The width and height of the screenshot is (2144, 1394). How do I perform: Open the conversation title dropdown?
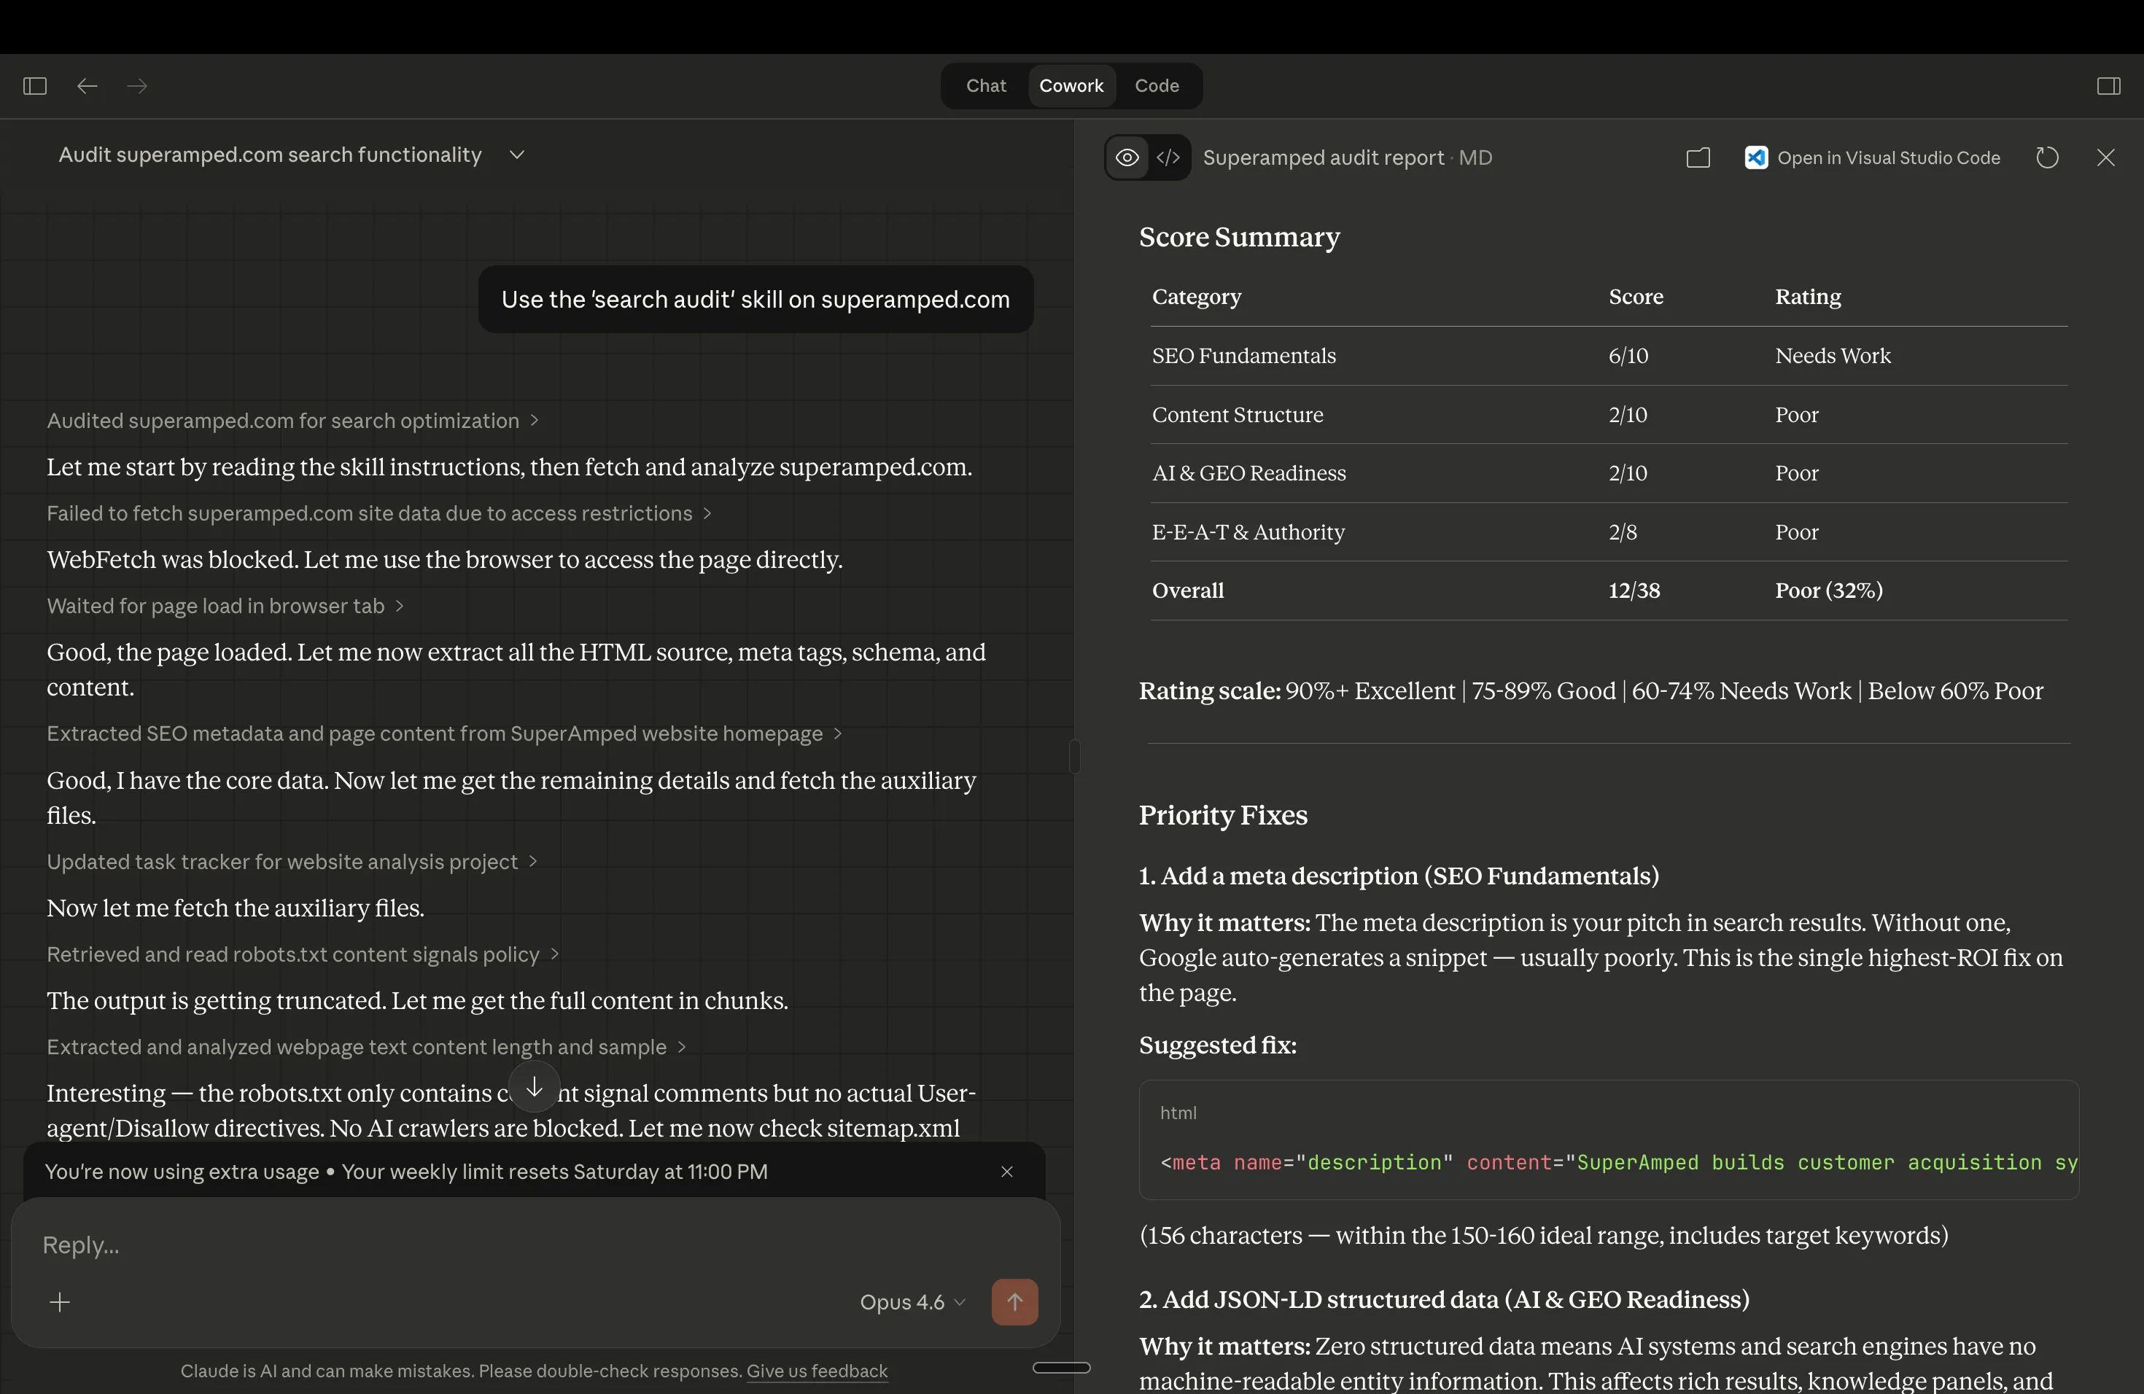516,155
